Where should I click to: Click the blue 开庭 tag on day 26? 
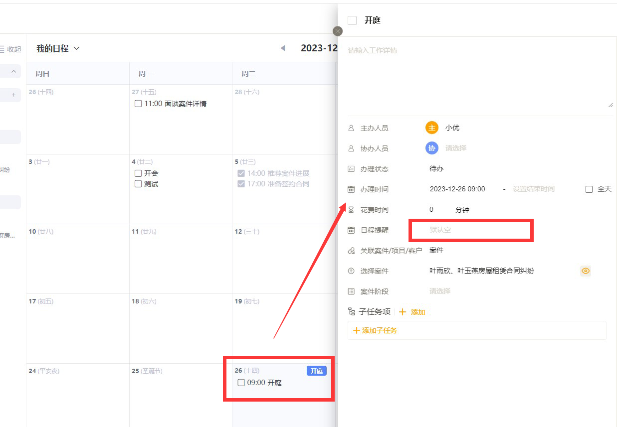pyautogui.click(x=316, y=371)
